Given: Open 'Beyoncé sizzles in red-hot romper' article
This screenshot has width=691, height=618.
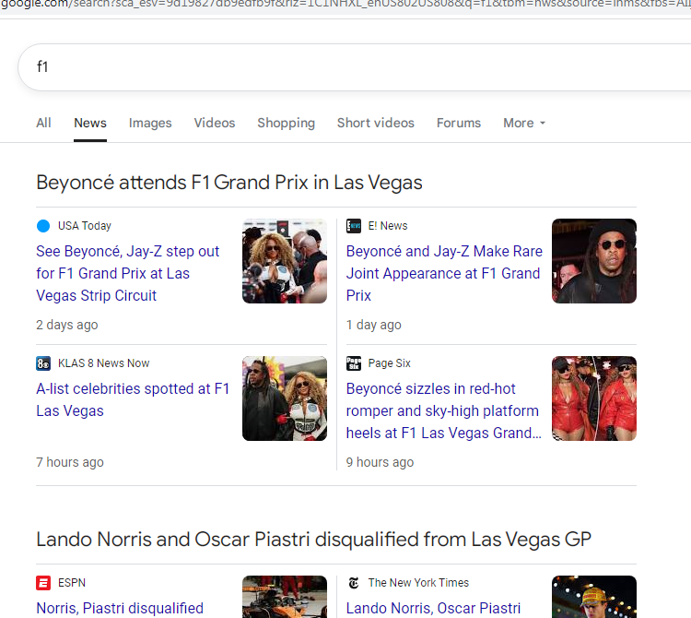Looking at the screenshot, I should 444,410.
